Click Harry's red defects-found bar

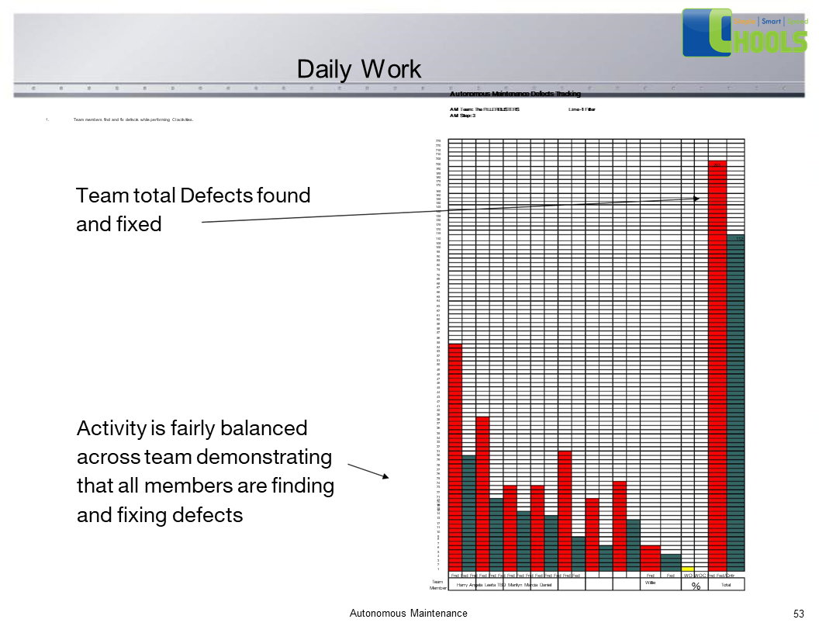coord(455,456)
